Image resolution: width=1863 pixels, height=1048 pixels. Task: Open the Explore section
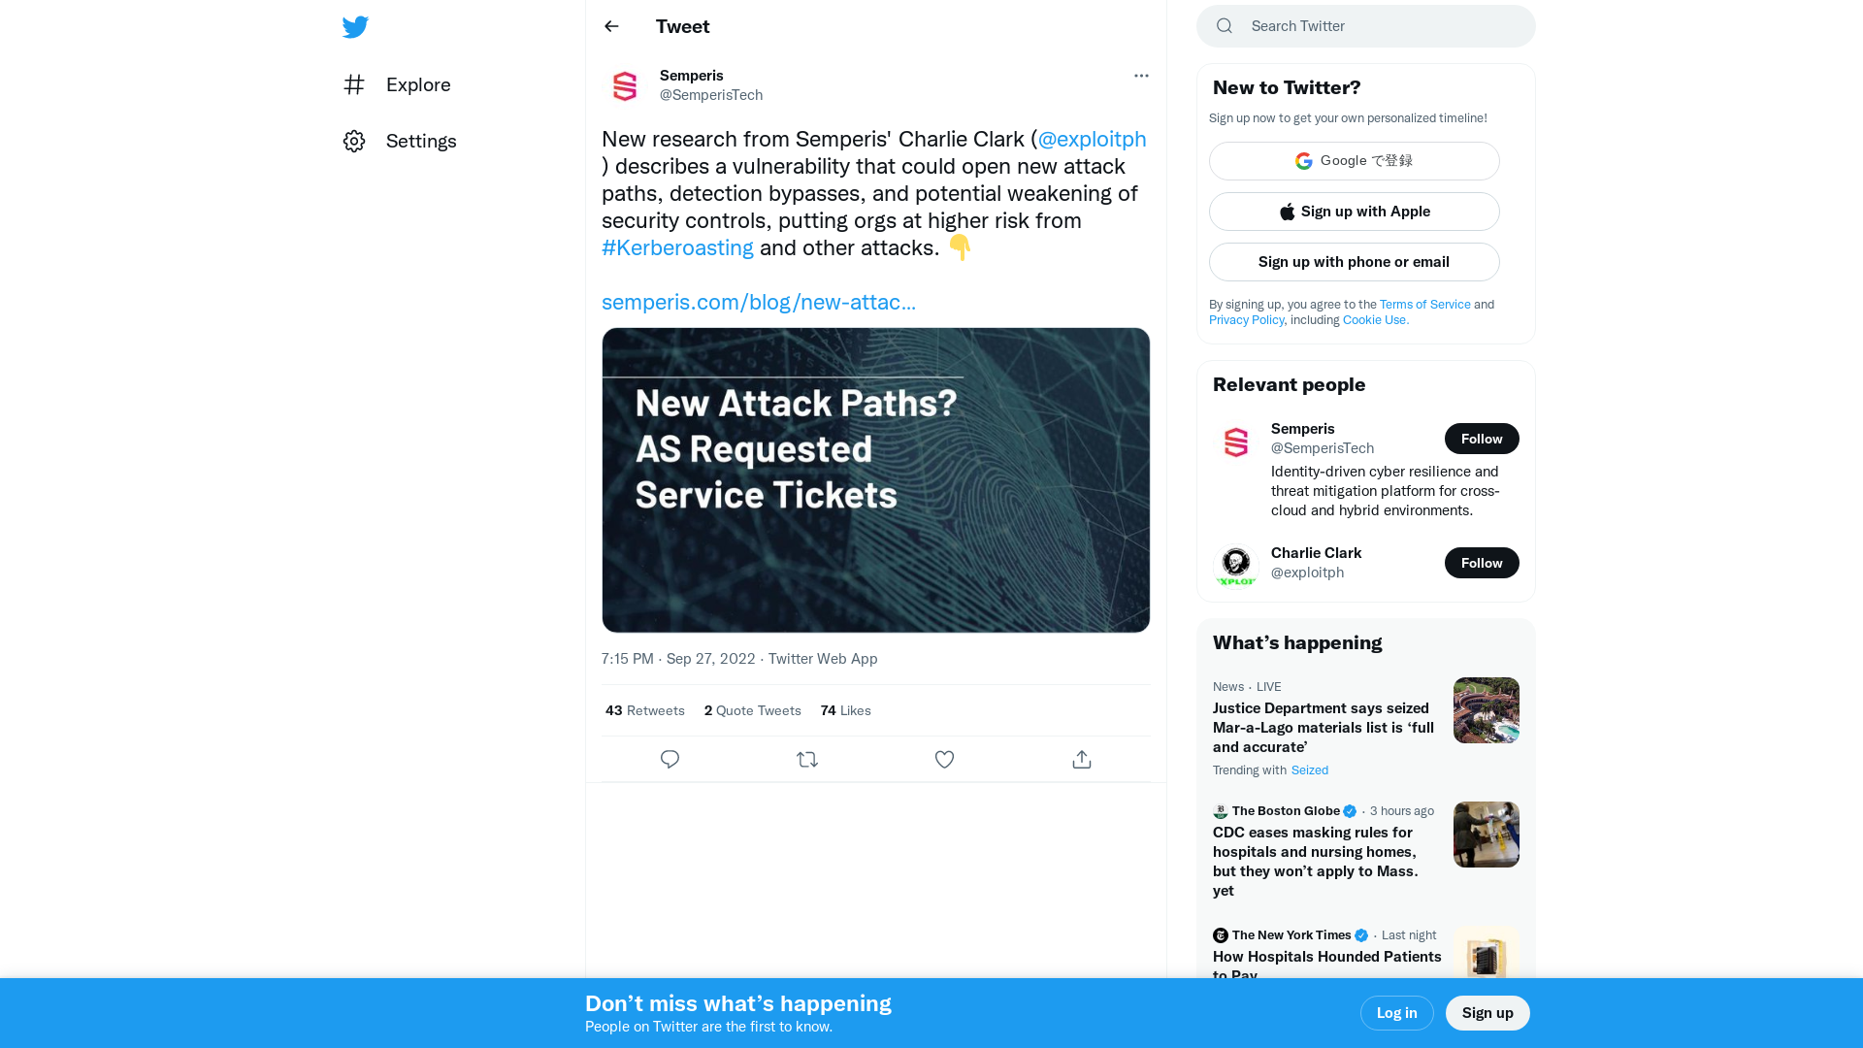click(417, 84)
